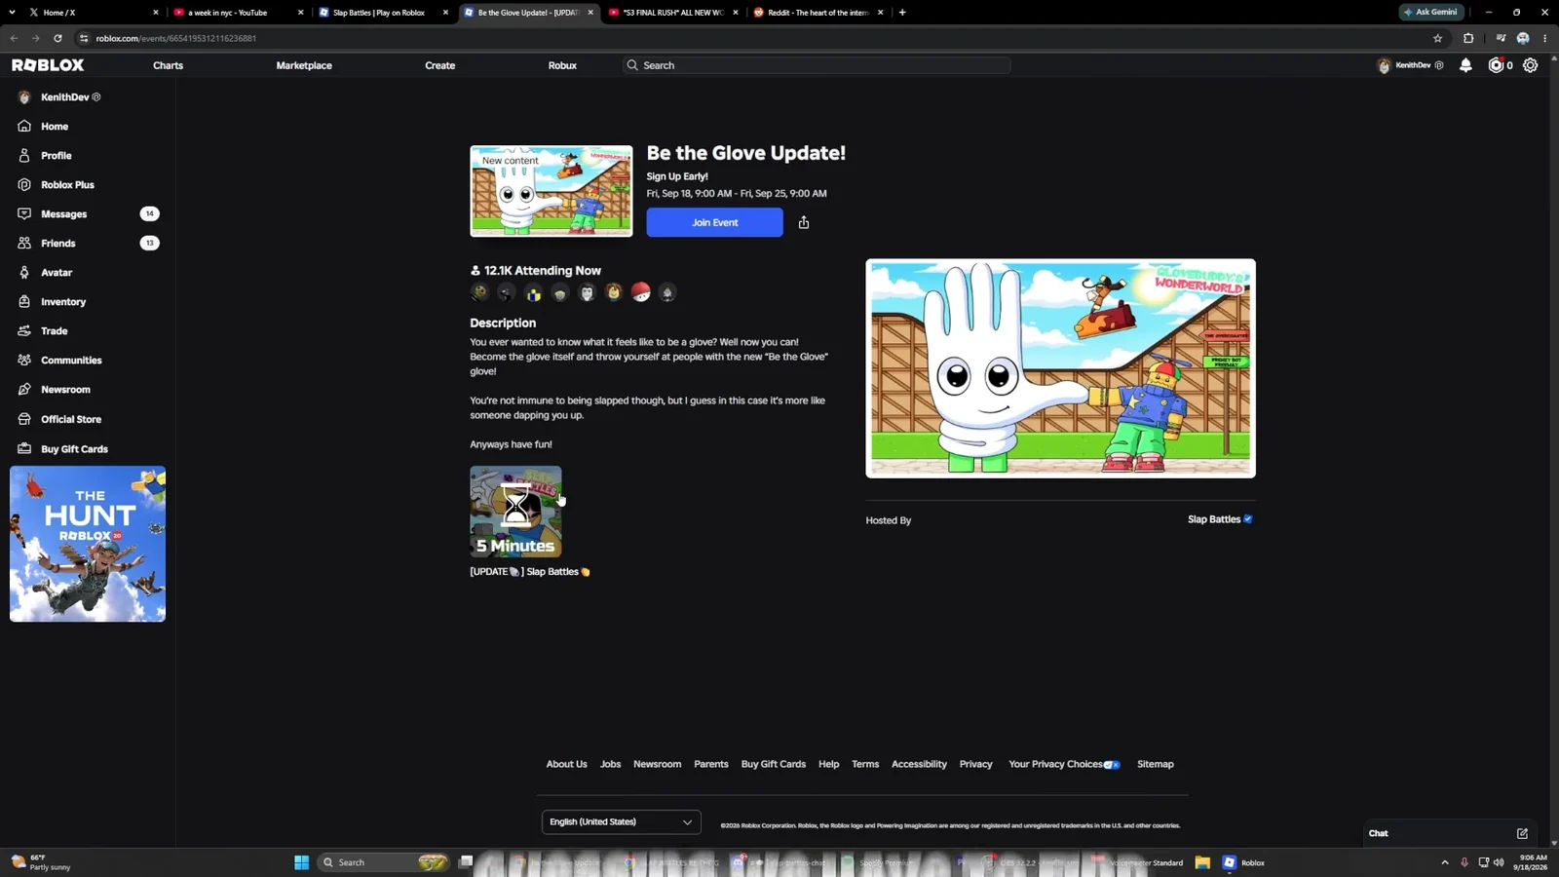This screenshot has width=1559, height=877.
Task: Share the event using the share icon
Action: [x=804, y=222]
